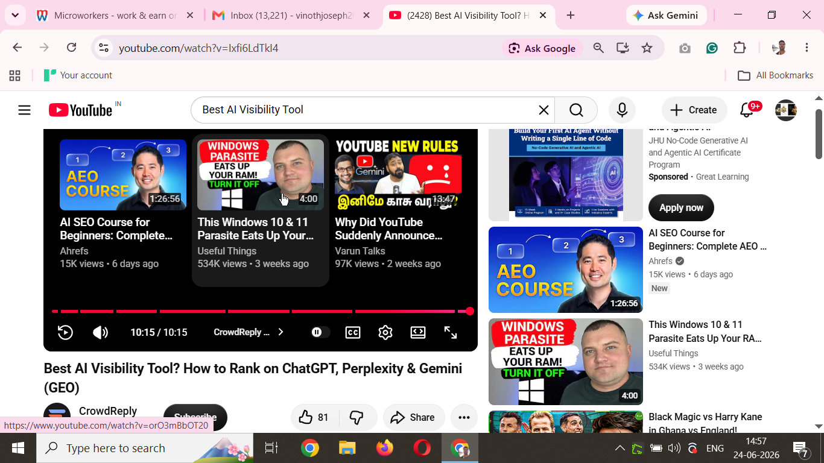Screen dimensions: 824x463
Task: Go back to previous page
Action: coord(17,48)
